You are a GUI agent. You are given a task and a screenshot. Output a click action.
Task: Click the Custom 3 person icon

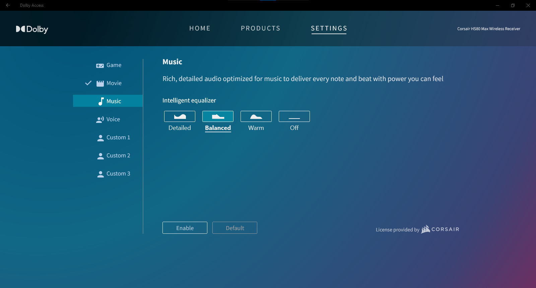click(100, 174)
